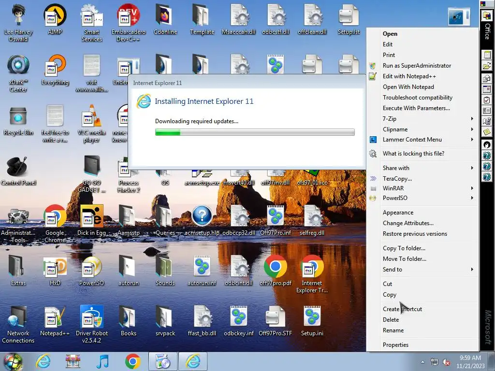Open Google Chrome from the taskbar
Image resolution: width=495 pixels, height=371 pixels.
point(132,361)
